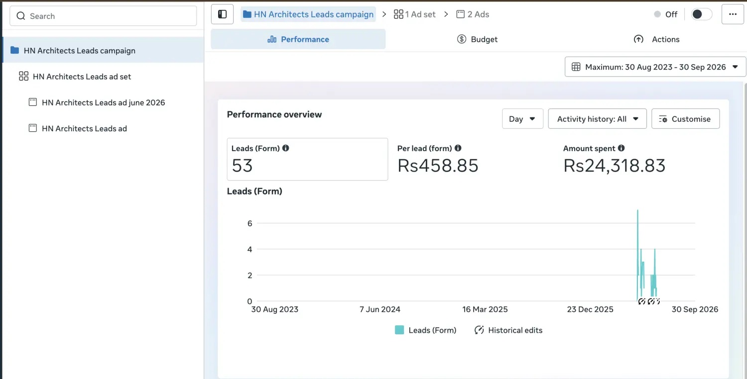Image resolution: width=747 pixels, height=379 pixels.
Task: Go to 2 Ads breadcrumb
Action: (x=473, y=14)
